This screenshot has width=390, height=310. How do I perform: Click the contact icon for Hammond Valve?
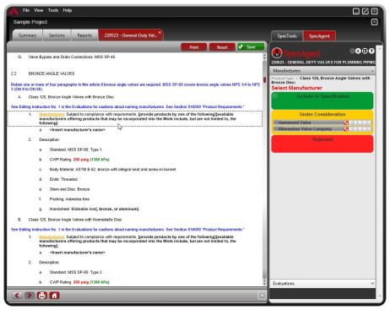(x=346, y=122)
